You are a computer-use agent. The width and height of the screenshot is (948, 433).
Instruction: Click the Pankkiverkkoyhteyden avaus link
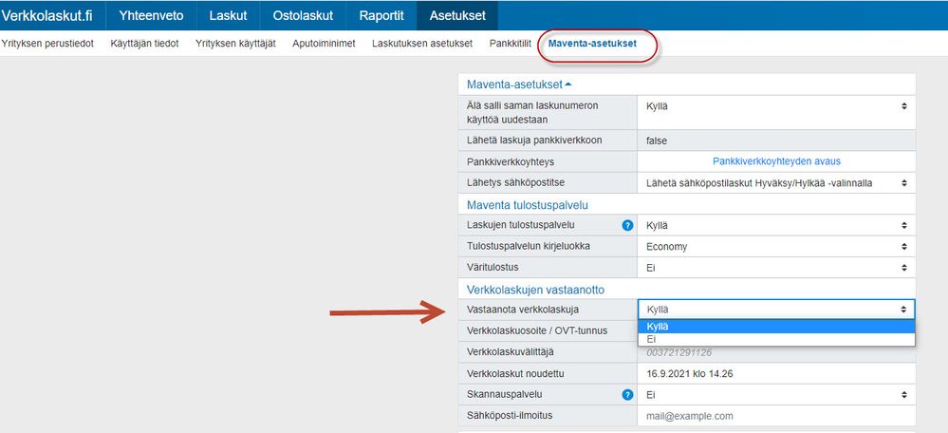[x=776, y=161]
